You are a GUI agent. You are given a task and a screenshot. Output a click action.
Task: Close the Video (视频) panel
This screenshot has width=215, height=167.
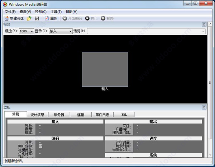[204, 24]
